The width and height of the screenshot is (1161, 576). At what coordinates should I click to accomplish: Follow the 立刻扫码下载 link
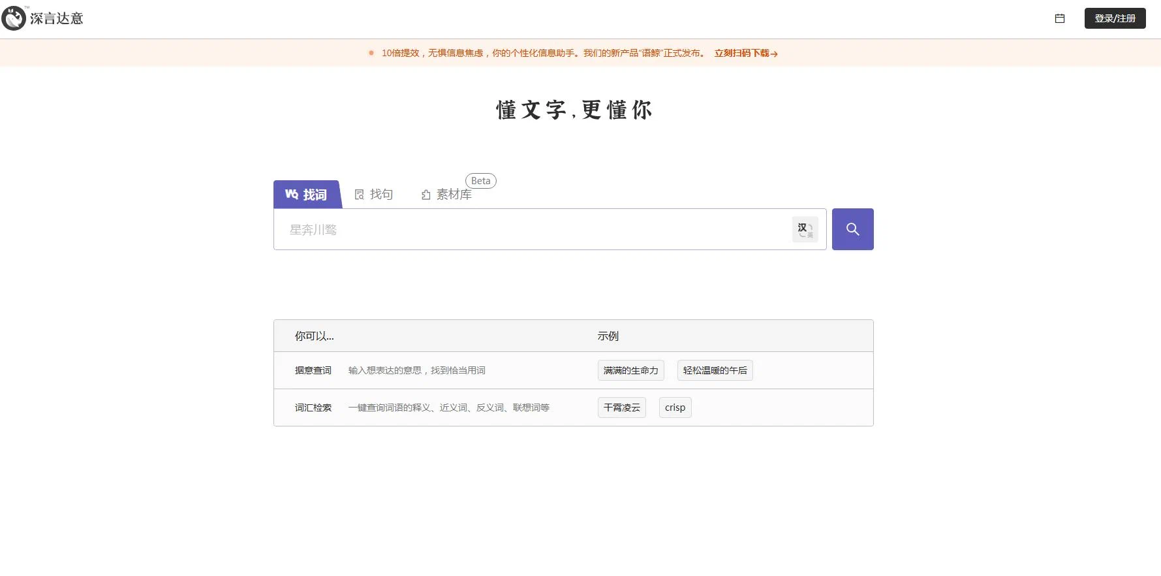point(745,53)
